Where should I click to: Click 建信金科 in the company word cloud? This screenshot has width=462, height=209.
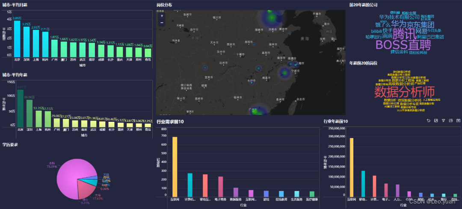(399, 52)
